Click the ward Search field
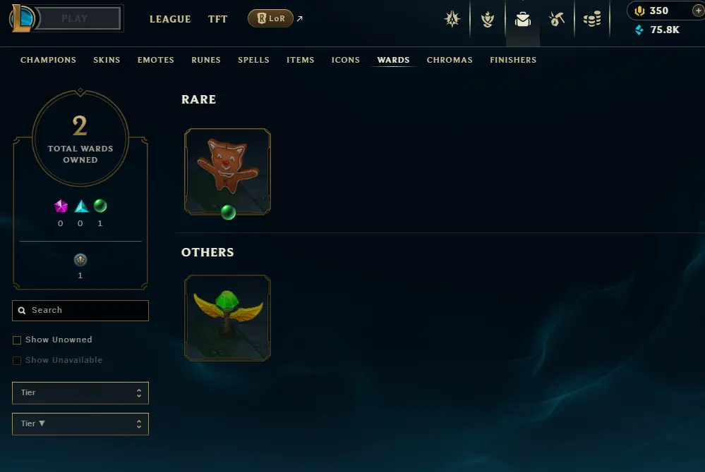 (x=80, y=311)
